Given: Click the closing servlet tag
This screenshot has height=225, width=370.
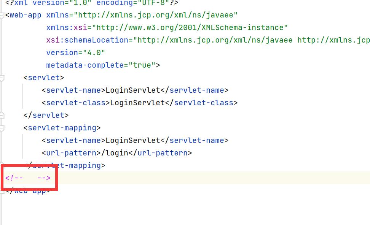Looking at the screenshot, I should click(46, 115).
